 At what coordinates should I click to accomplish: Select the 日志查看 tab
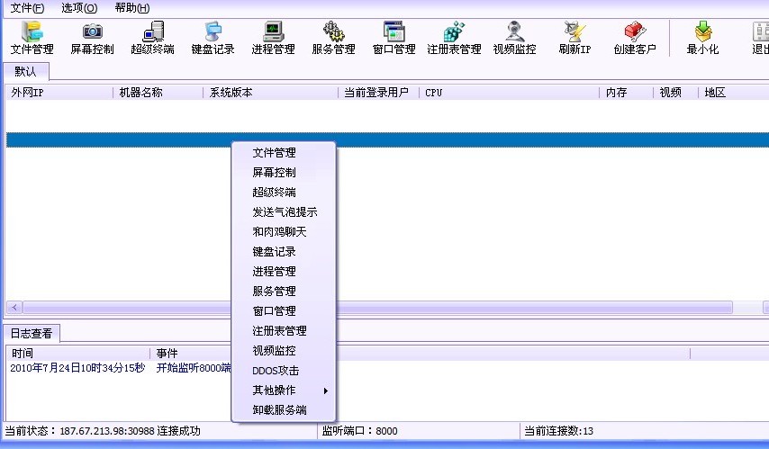point(32,334)
